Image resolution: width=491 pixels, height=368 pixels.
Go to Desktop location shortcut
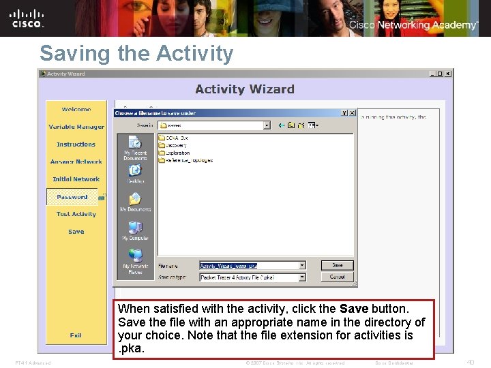(135, 174)
